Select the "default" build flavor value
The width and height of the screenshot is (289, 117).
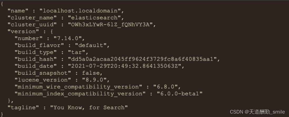(x=91, y=45)
